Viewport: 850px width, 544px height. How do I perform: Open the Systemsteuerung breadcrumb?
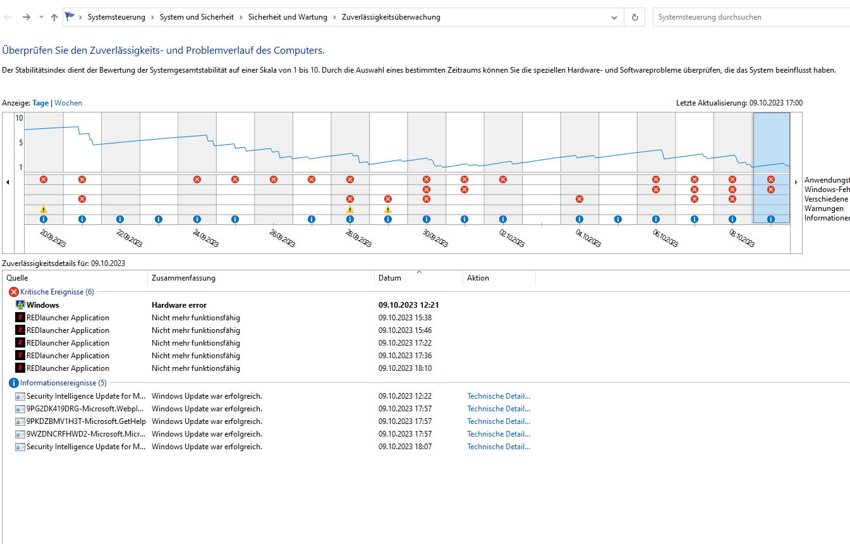(116, 17)
